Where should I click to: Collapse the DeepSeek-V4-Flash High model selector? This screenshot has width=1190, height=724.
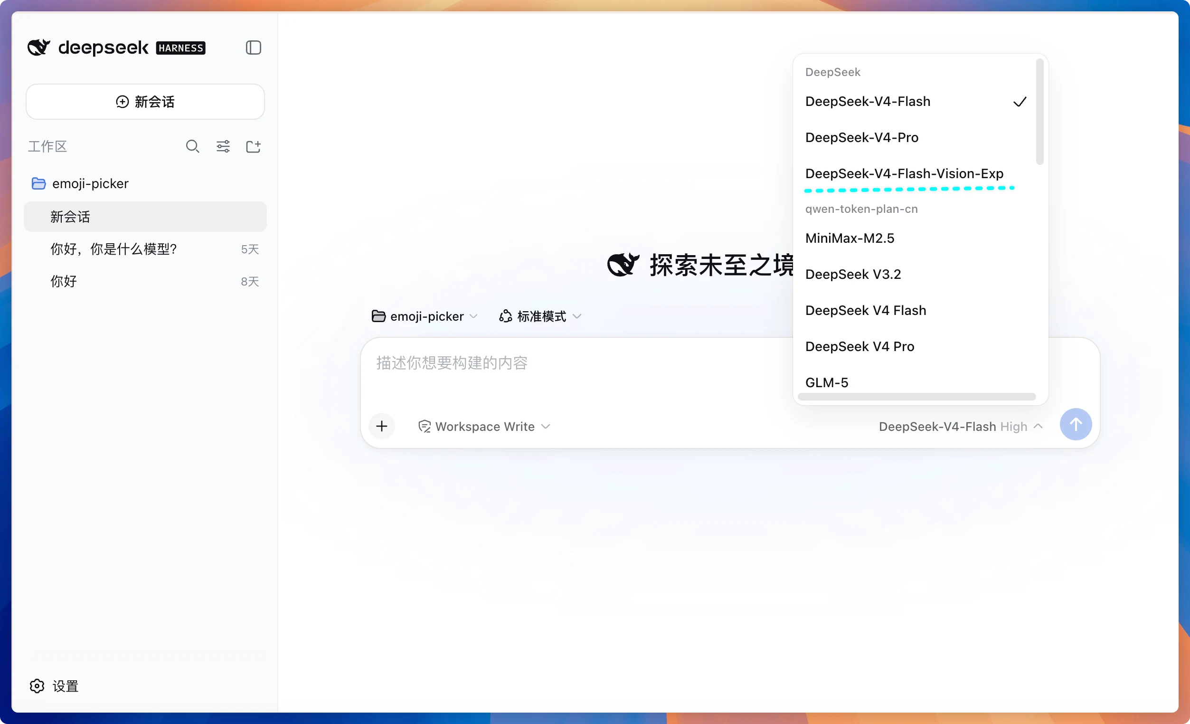pos(961,426)
